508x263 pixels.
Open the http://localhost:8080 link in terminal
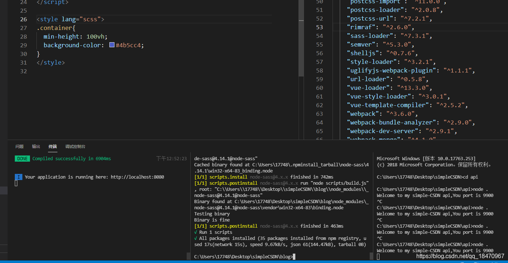138,177
